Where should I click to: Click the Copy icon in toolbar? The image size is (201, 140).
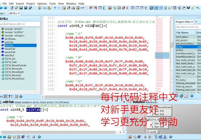[44, 8]
